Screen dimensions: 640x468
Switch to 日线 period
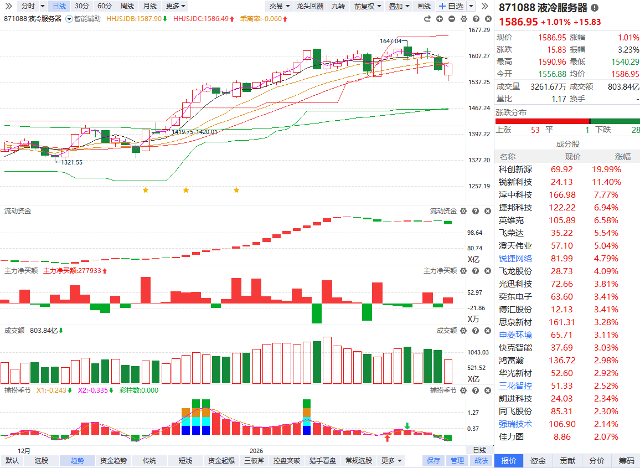tap(59, 6)
